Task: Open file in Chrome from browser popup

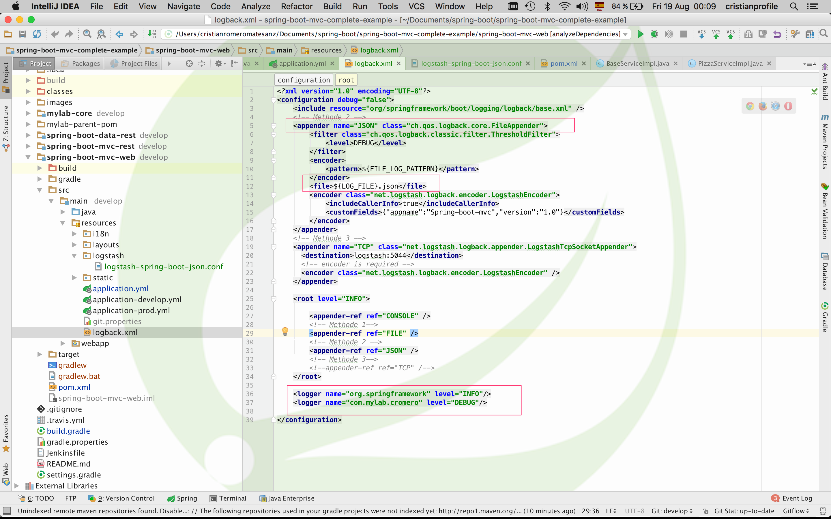Action: pos(751,106)
